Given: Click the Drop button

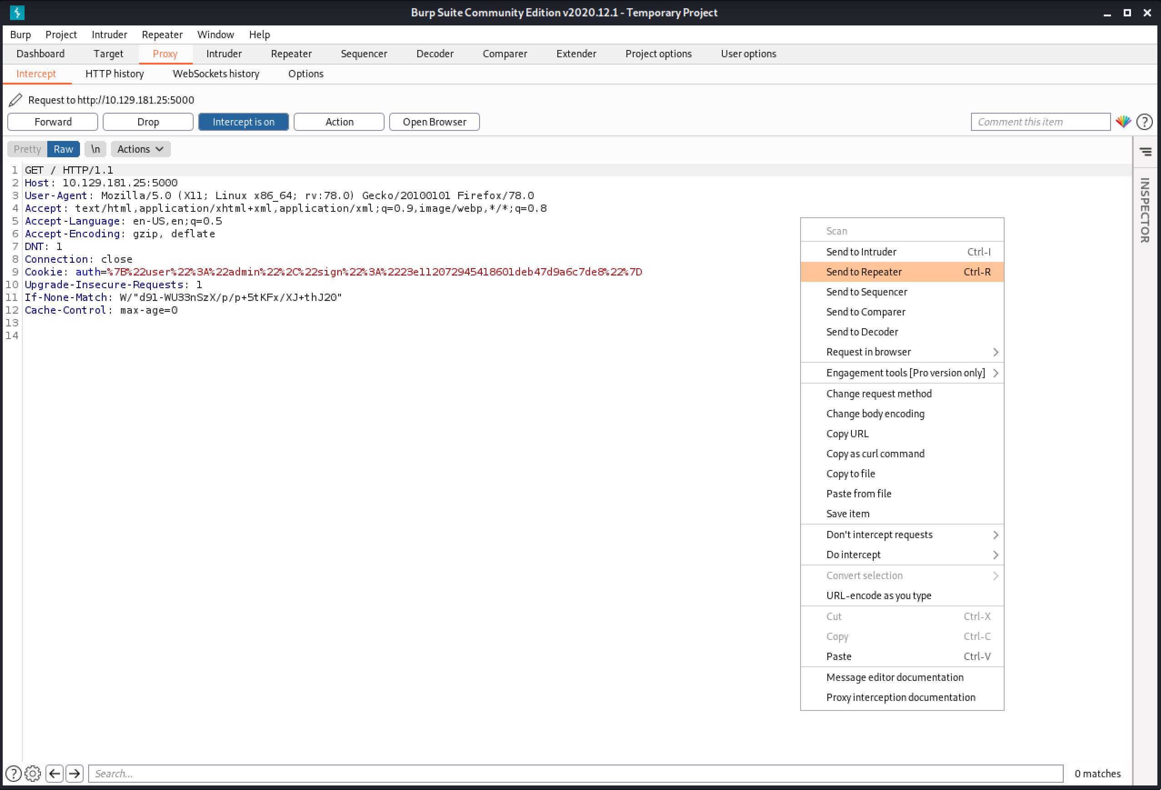Looking at the screenshot, I should (148, 122).
